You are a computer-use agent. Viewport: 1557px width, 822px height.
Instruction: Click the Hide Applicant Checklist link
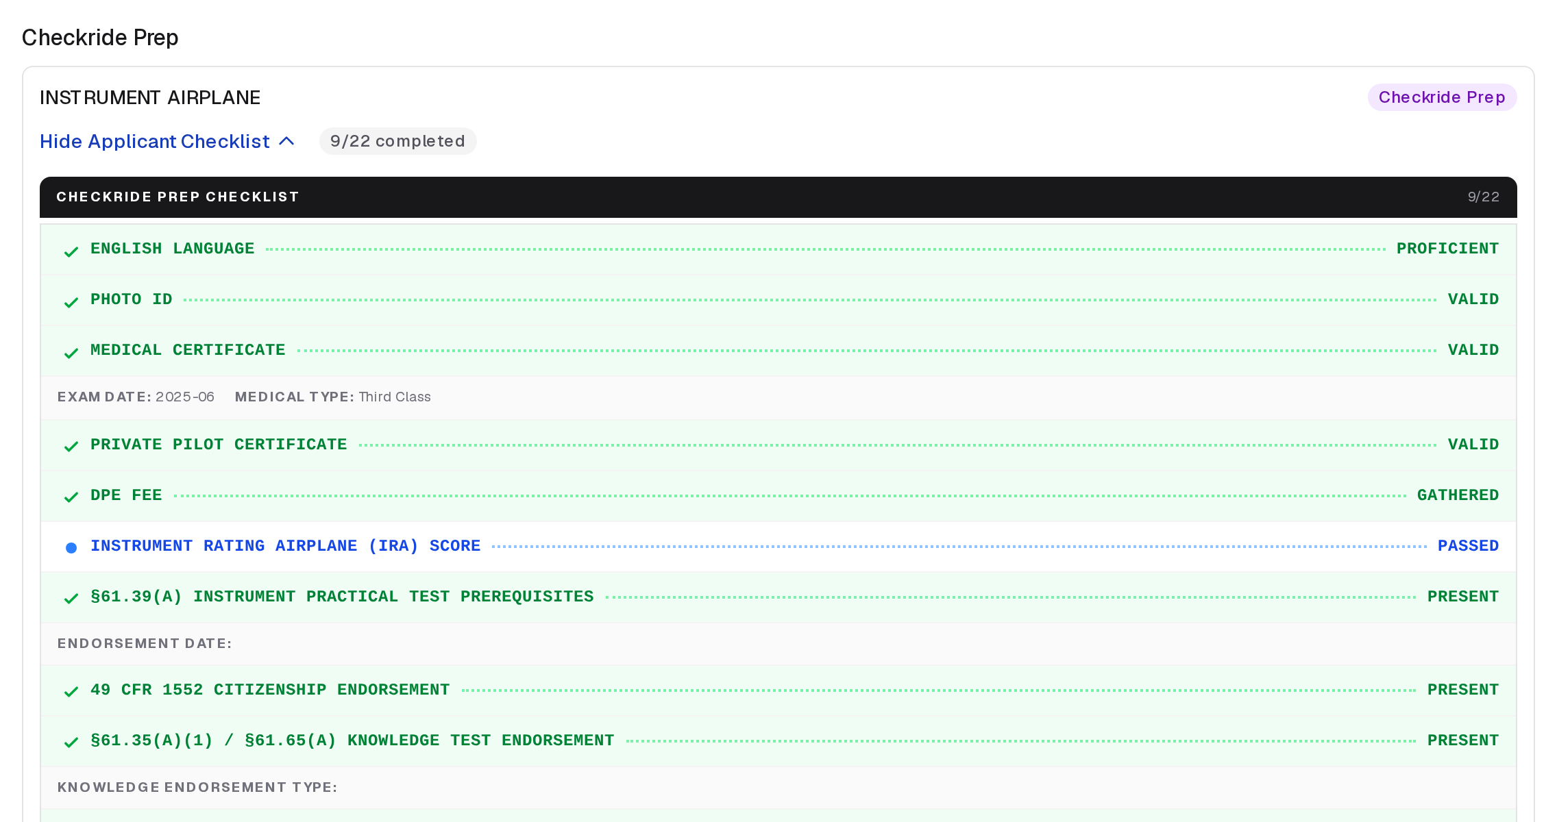[155, 141]
